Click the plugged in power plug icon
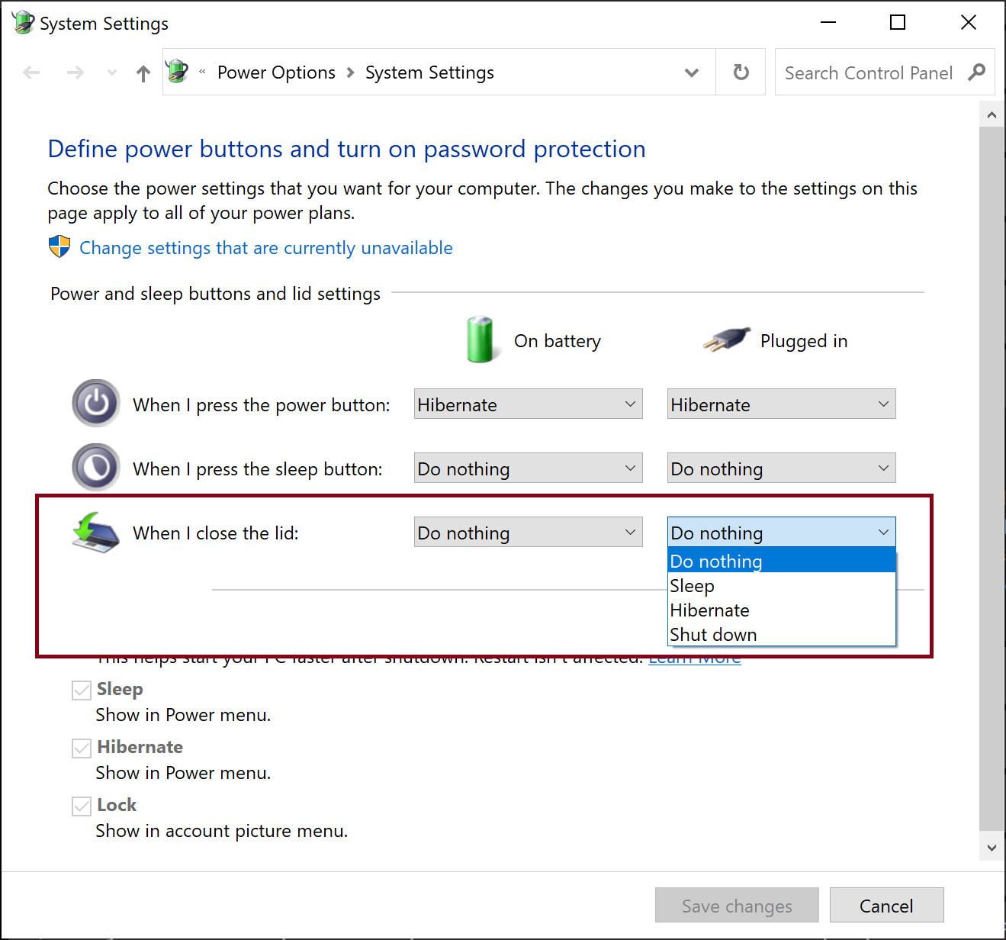 726,340
